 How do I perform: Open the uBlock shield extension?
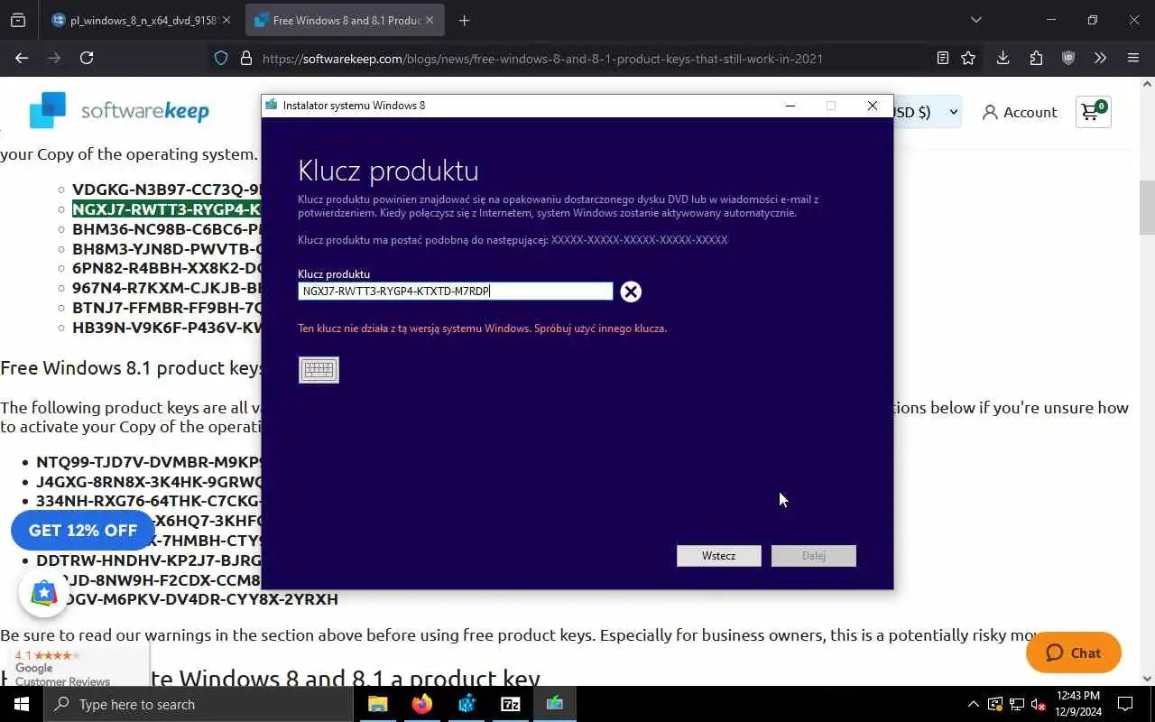click(x=1068, y=58)
